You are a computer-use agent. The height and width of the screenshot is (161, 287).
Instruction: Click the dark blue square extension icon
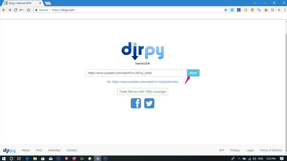point(239,10)
